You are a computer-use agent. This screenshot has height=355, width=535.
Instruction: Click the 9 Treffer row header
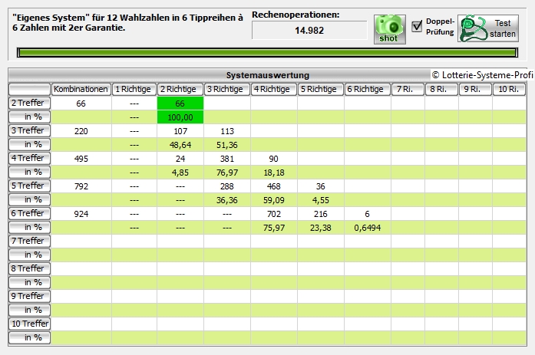tap(30, 296)
